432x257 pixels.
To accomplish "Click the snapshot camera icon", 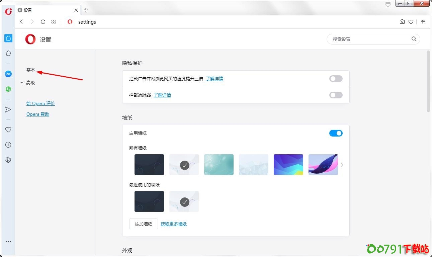I will (x=402, y=22).
